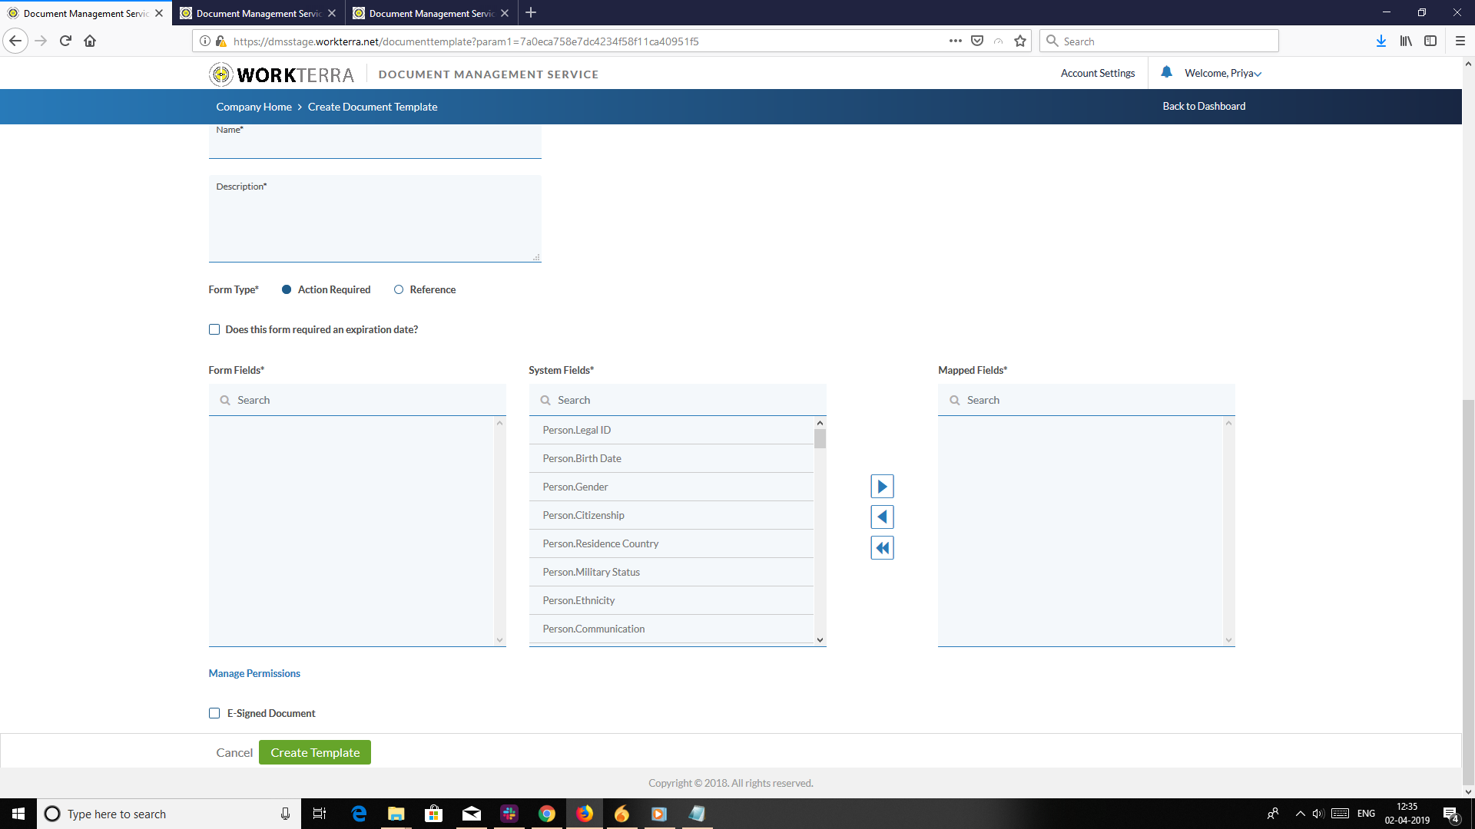Open Task View in the taskbar
The width and height of the screenshot is (1475, 829).
click(320, 814)
